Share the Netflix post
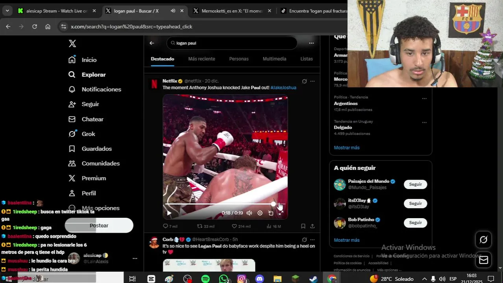This screenshot has width=503, height=283. 313,226
